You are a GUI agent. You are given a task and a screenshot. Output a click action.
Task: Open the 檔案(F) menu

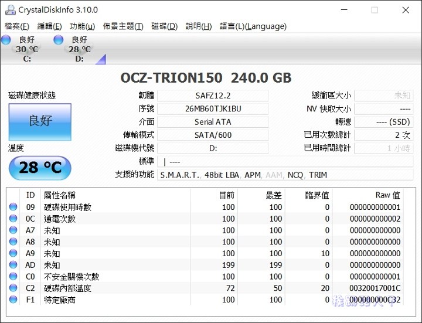(17, 26)
